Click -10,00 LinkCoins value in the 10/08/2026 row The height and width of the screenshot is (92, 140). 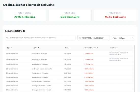tap(89, 69)
